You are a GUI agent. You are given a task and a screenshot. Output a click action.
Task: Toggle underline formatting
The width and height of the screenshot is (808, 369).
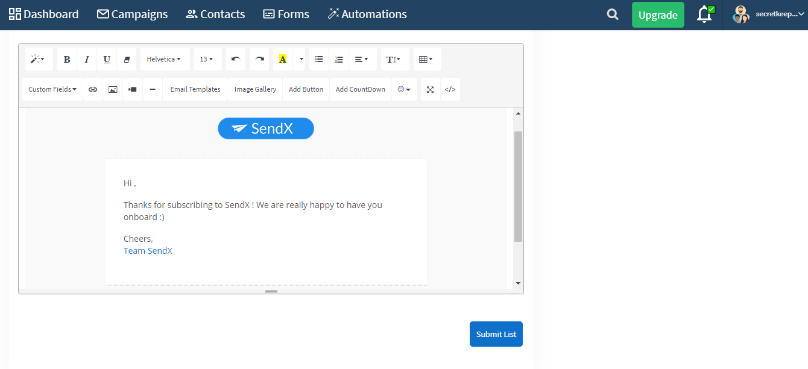(107, 59)
